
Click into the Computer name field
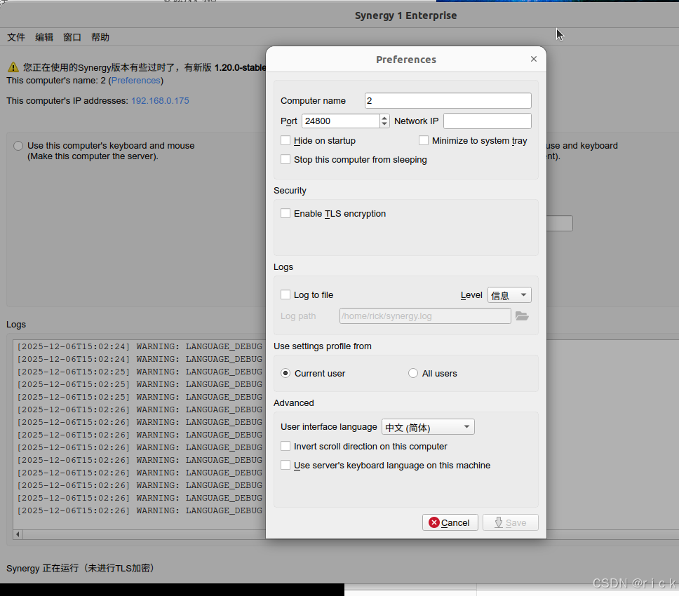tap(448, 101)
